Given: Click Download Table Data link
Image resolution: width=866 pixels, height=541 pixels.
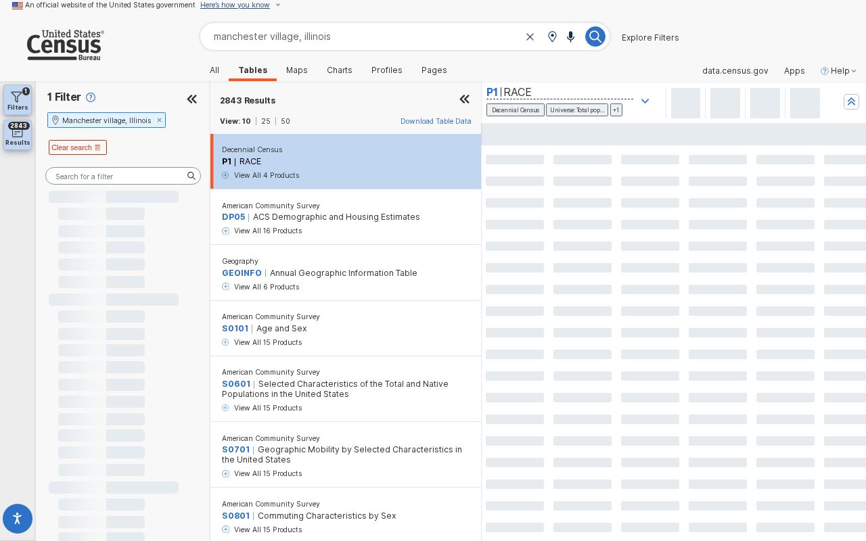Looking at the screenshot, I should pyautogui.click(x=436, y=121).
